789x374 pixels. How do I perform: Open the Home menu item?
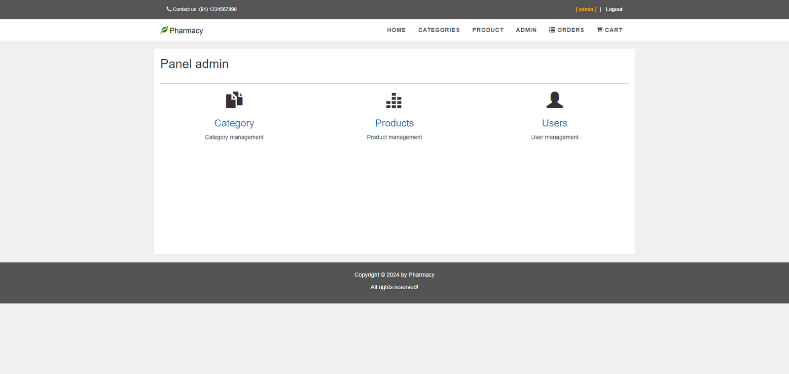pyautogui.click(x=396, y=30)
